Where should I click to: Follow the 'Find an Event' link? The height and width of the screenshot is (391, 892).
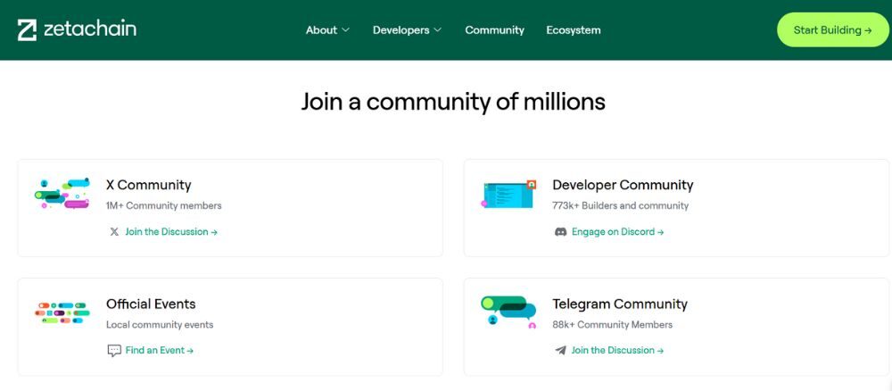[x=160, y=351]
